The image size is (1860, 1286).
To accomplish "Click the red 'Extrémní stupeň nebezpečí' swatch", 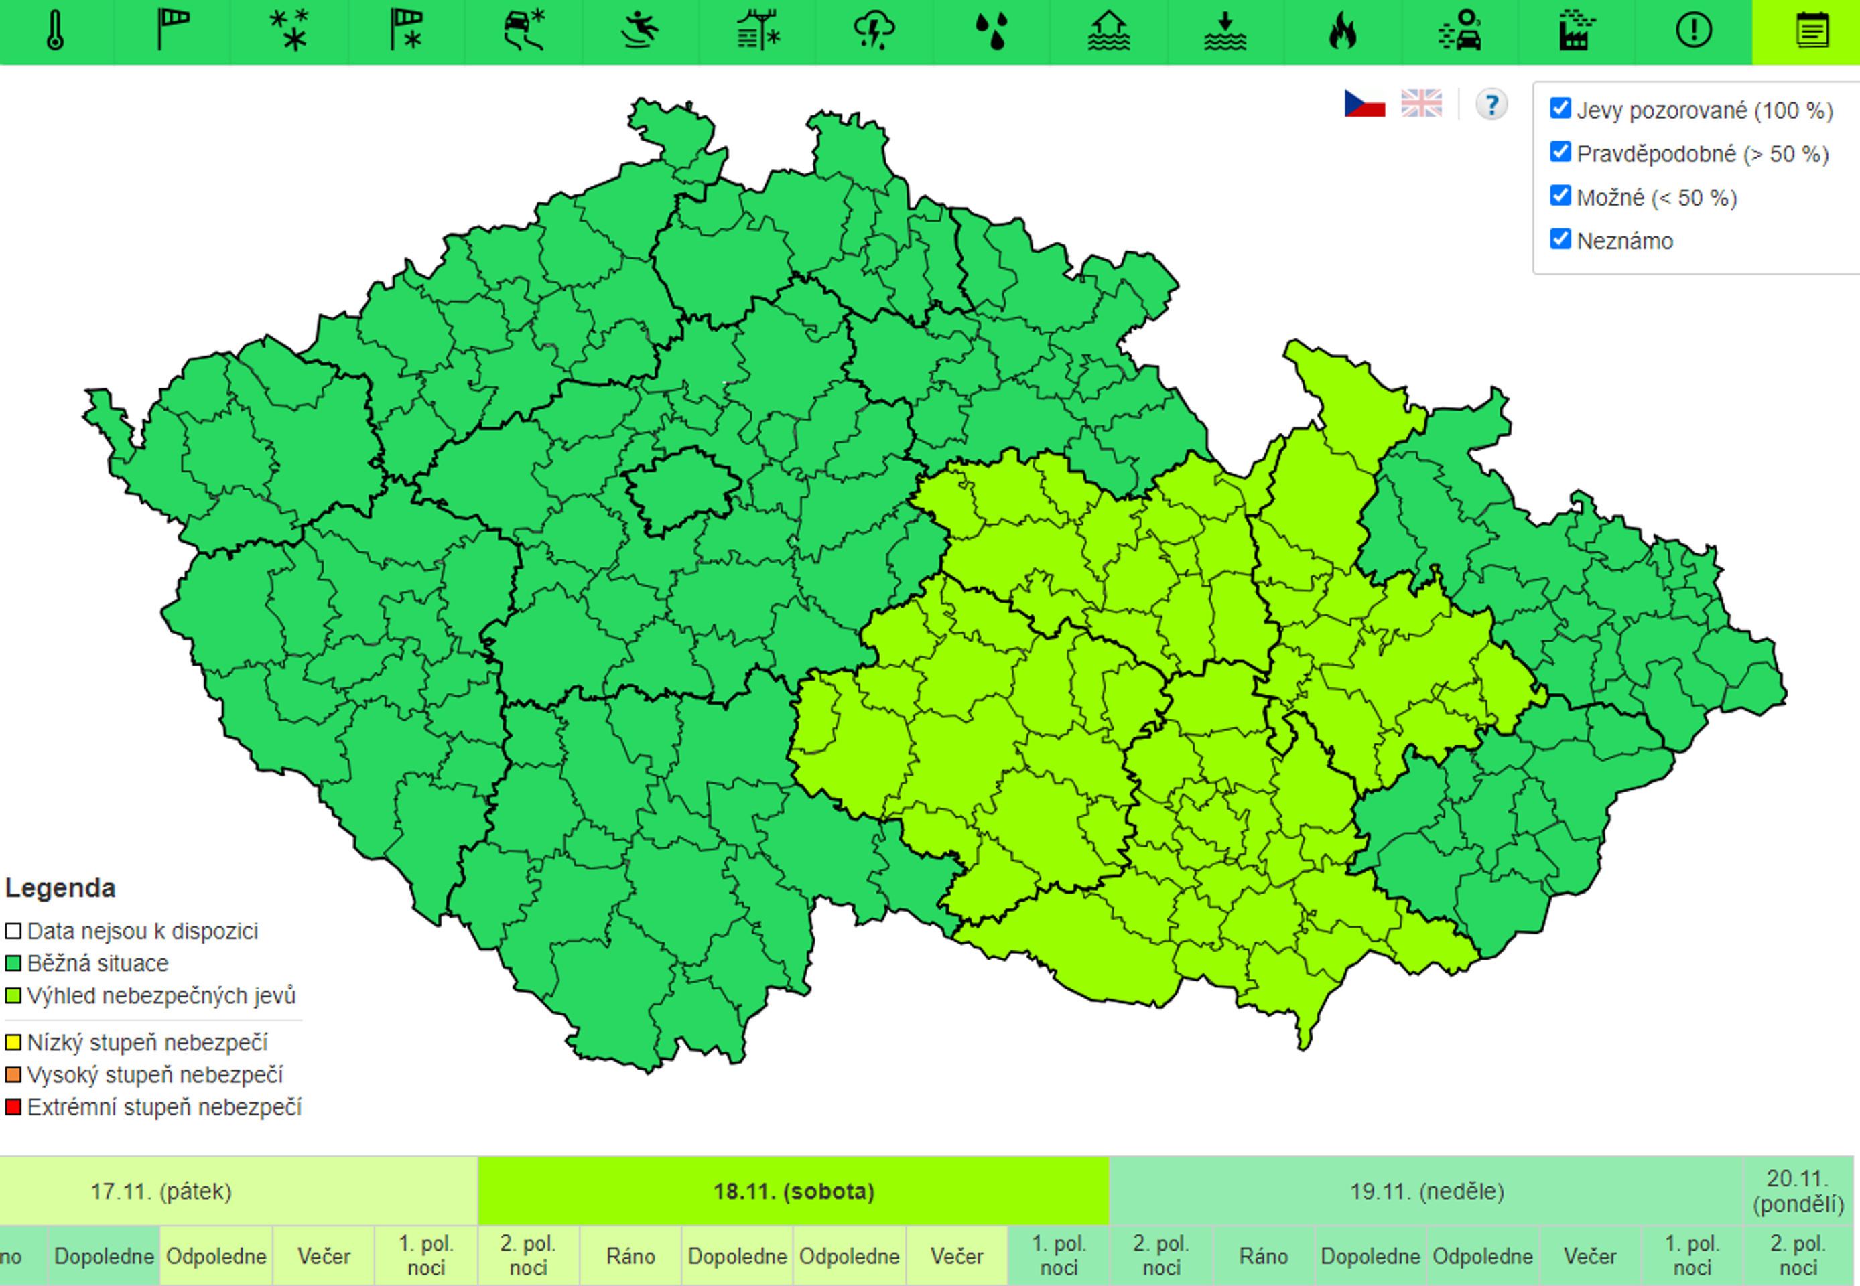I will tap(13, 1107).
